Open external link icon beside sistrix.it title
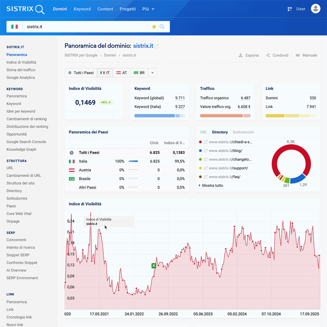Image resolution: width=327 pixels, height=327 pixels. coord(157,46)
